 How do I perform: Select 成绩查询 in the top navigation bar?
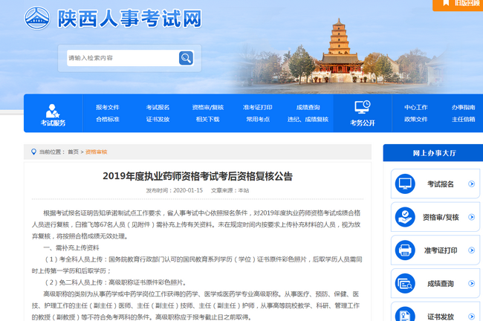click(x=308, y=107)
